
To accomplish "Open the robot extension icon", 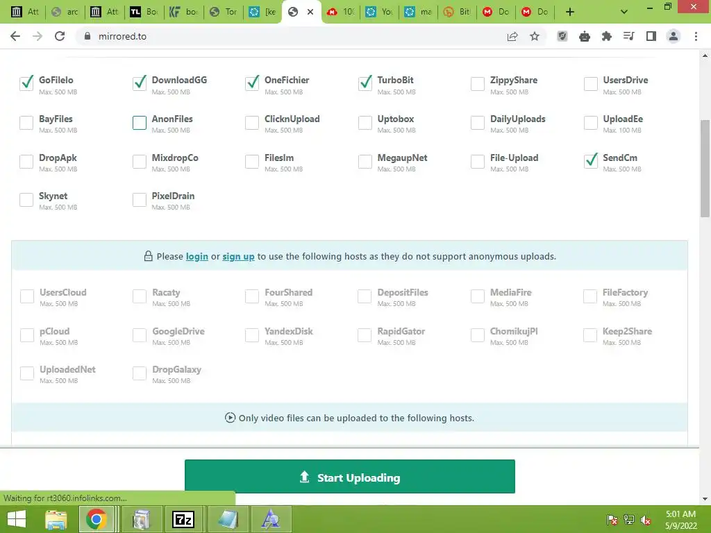I will click(x=585, y=36).
